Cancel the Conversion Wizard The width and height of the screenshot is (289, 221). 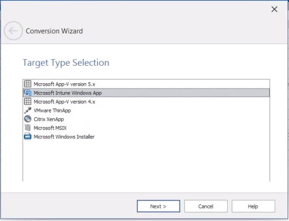pyautogui.click(x=206, y=206)
